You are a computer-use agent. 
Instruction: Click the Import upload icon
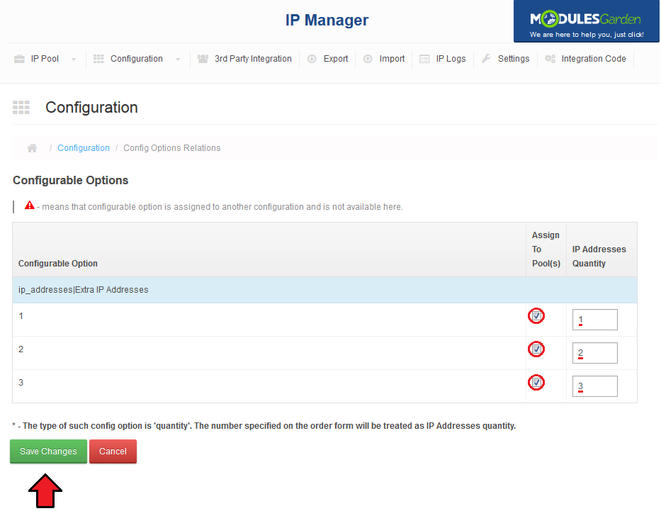[x=368, y=59]
